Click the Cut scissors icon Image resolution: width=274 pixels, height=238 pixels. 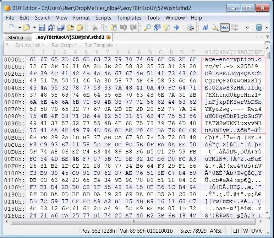click(x=95, y=27)
